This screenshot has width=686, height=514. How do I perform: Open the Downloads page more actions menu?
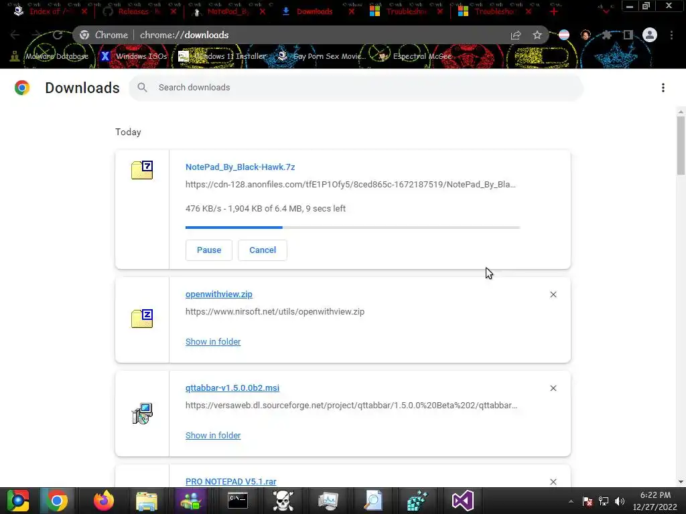click(x=663, y=88)
